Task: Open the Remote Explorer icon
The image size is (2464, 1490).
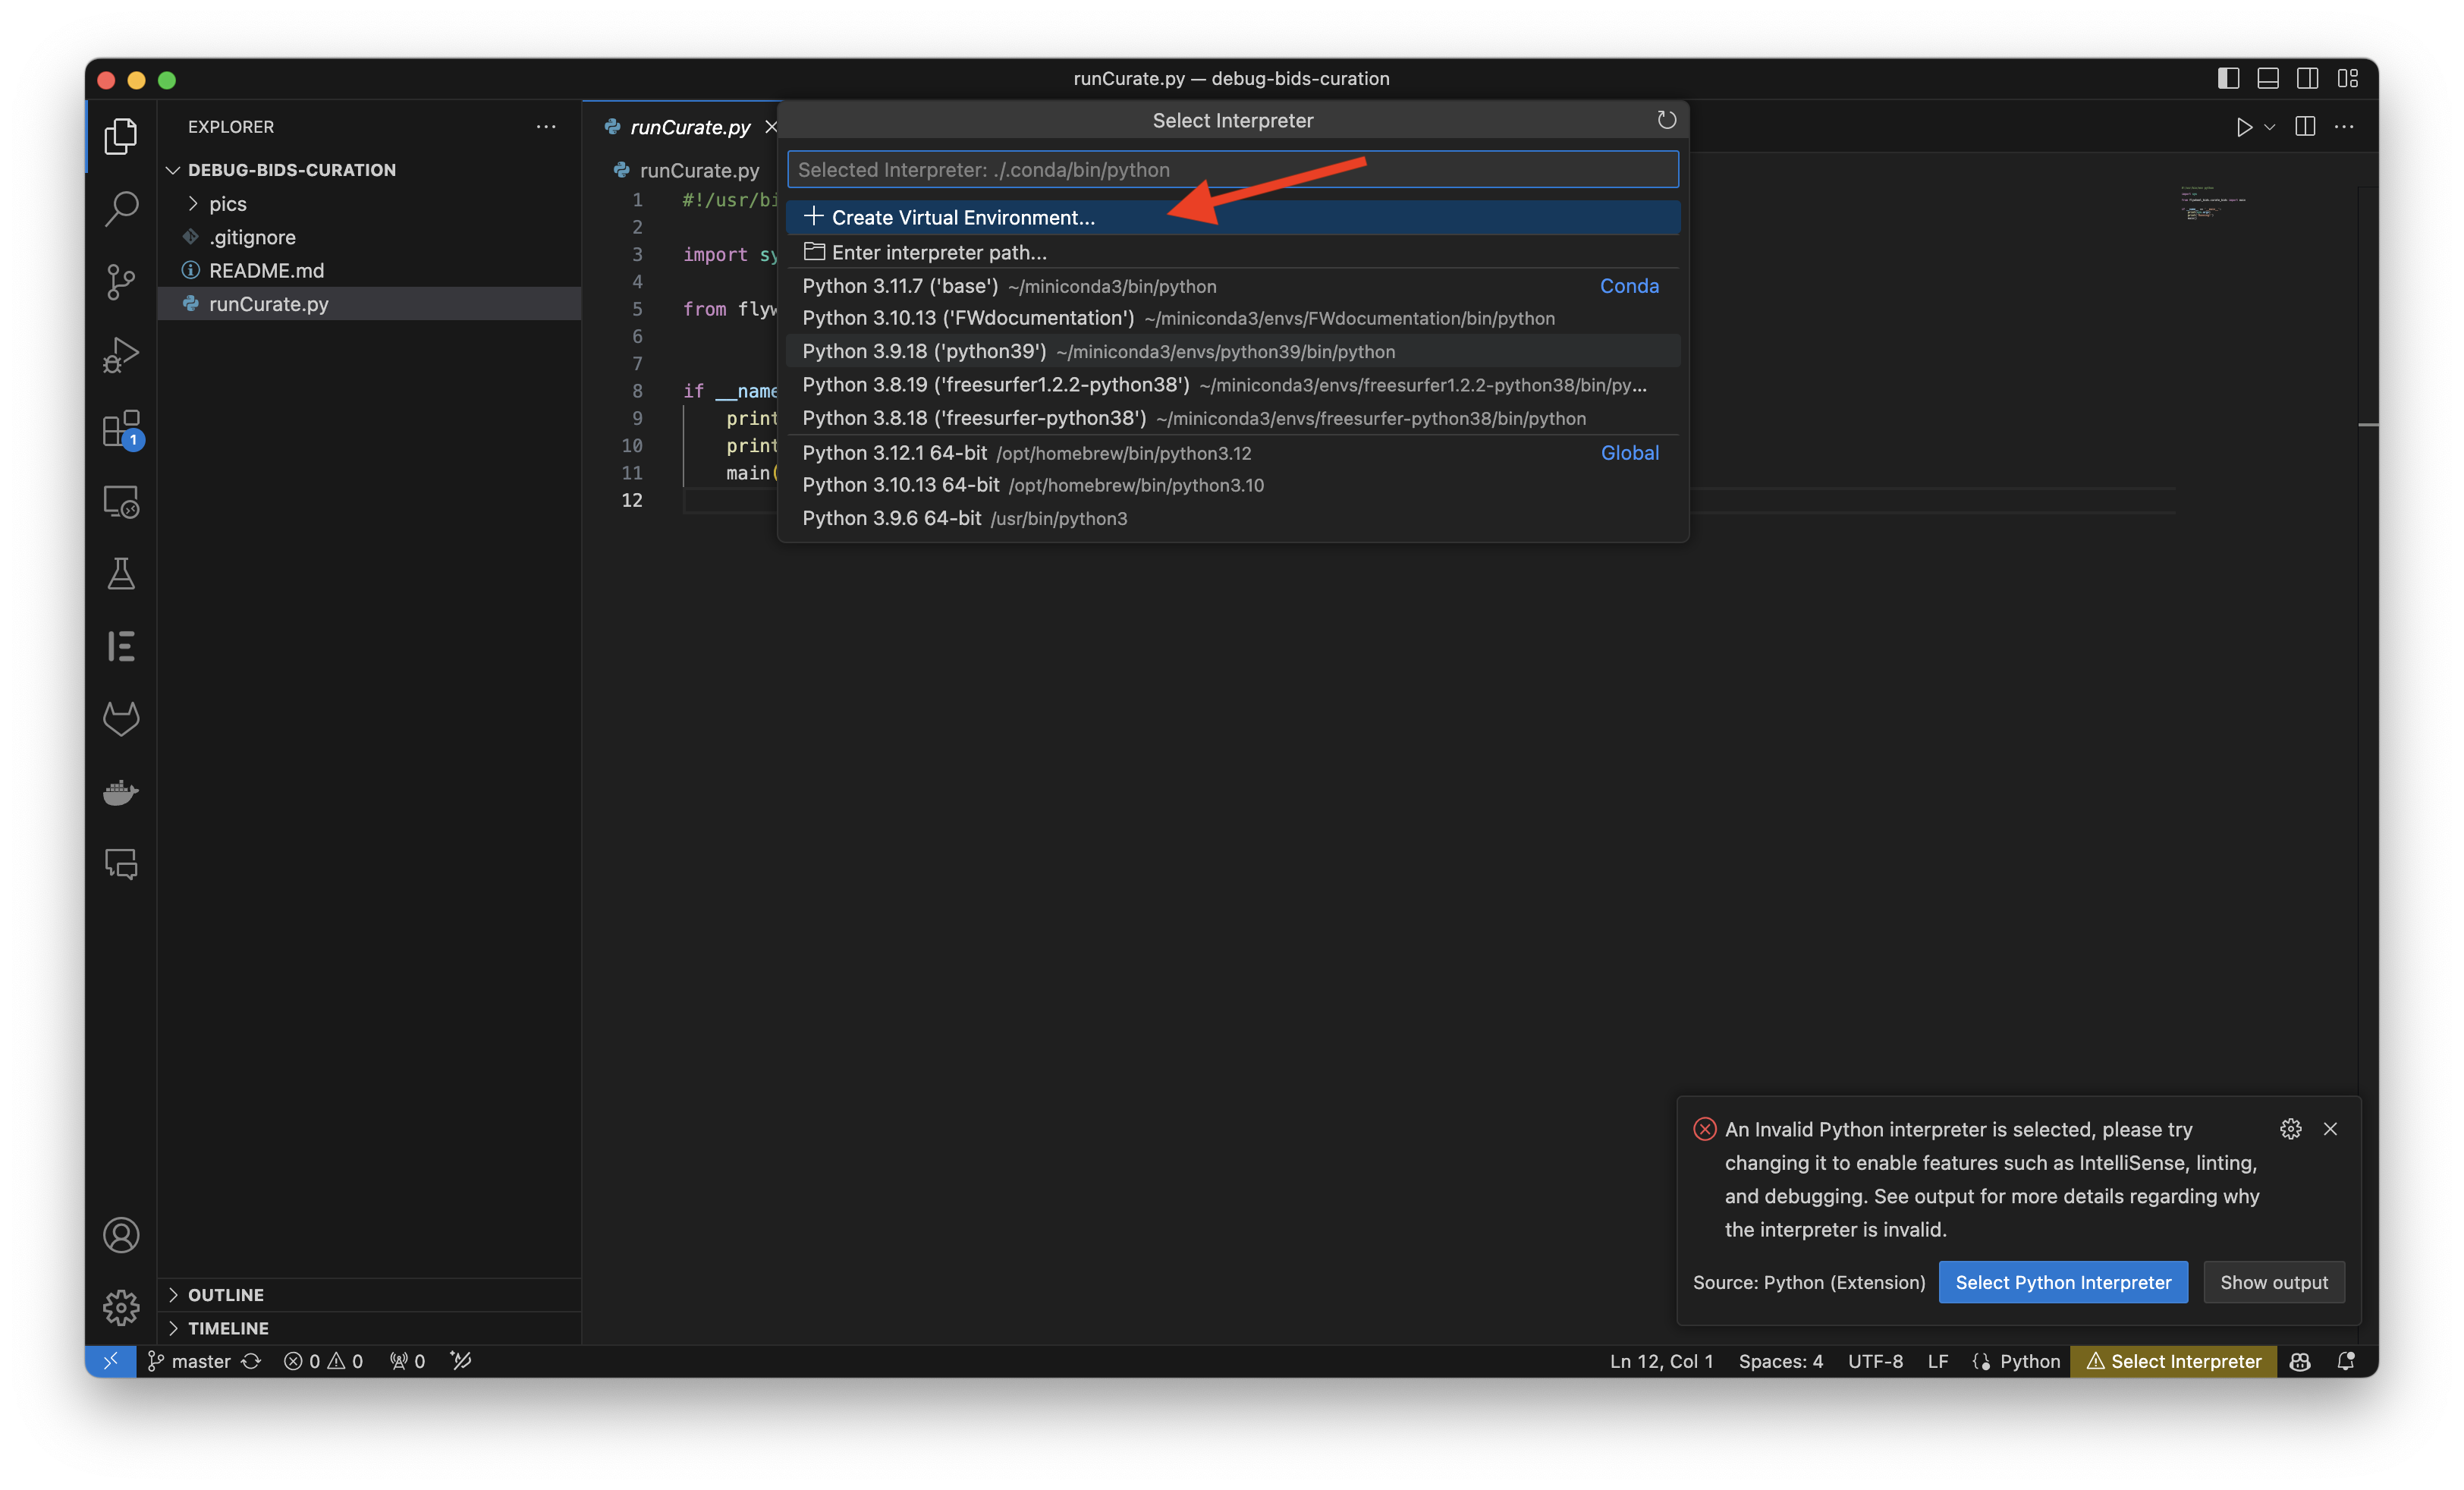Action: click(121, 501)
